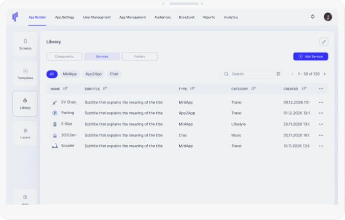345x220 pixels.
Task: Click the user profile avatar
Action: [328, 17]
